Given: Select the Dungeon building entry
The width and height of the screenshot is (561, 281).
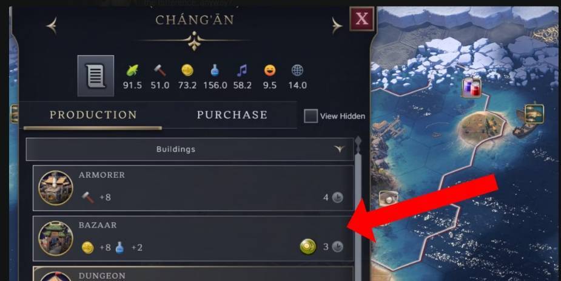Looking at the screenshot, I should 193,274.
